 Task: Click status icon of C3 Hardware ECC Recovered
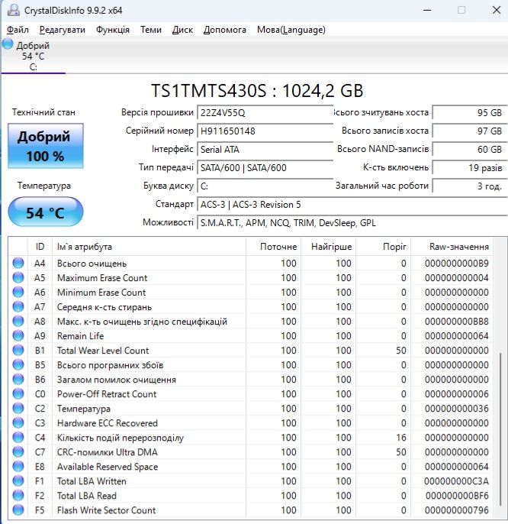tap(18, 422)
